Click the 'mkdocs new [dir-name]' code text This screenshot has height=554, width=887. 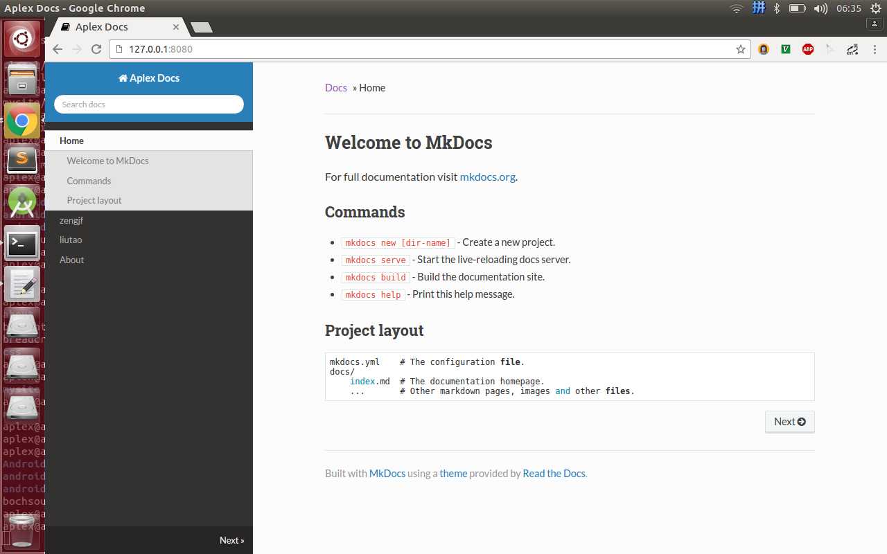coord(398,243)
